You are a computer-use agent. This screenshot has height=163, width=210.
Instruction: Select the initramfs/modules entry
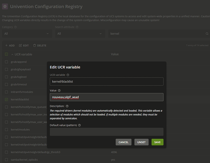(x=22, y=92)
